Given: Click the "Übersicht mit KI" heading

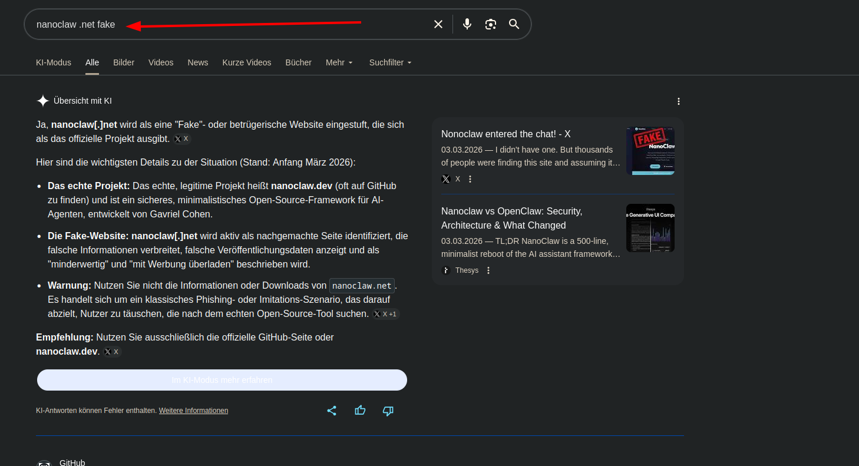Looking at the screenshot, I should (x=82, y=101).
